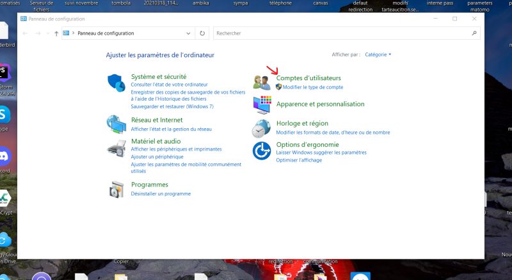Click the Options d'ergonomie blue circle icon
This screenshot has width=512, height=280.
[262, 151]
